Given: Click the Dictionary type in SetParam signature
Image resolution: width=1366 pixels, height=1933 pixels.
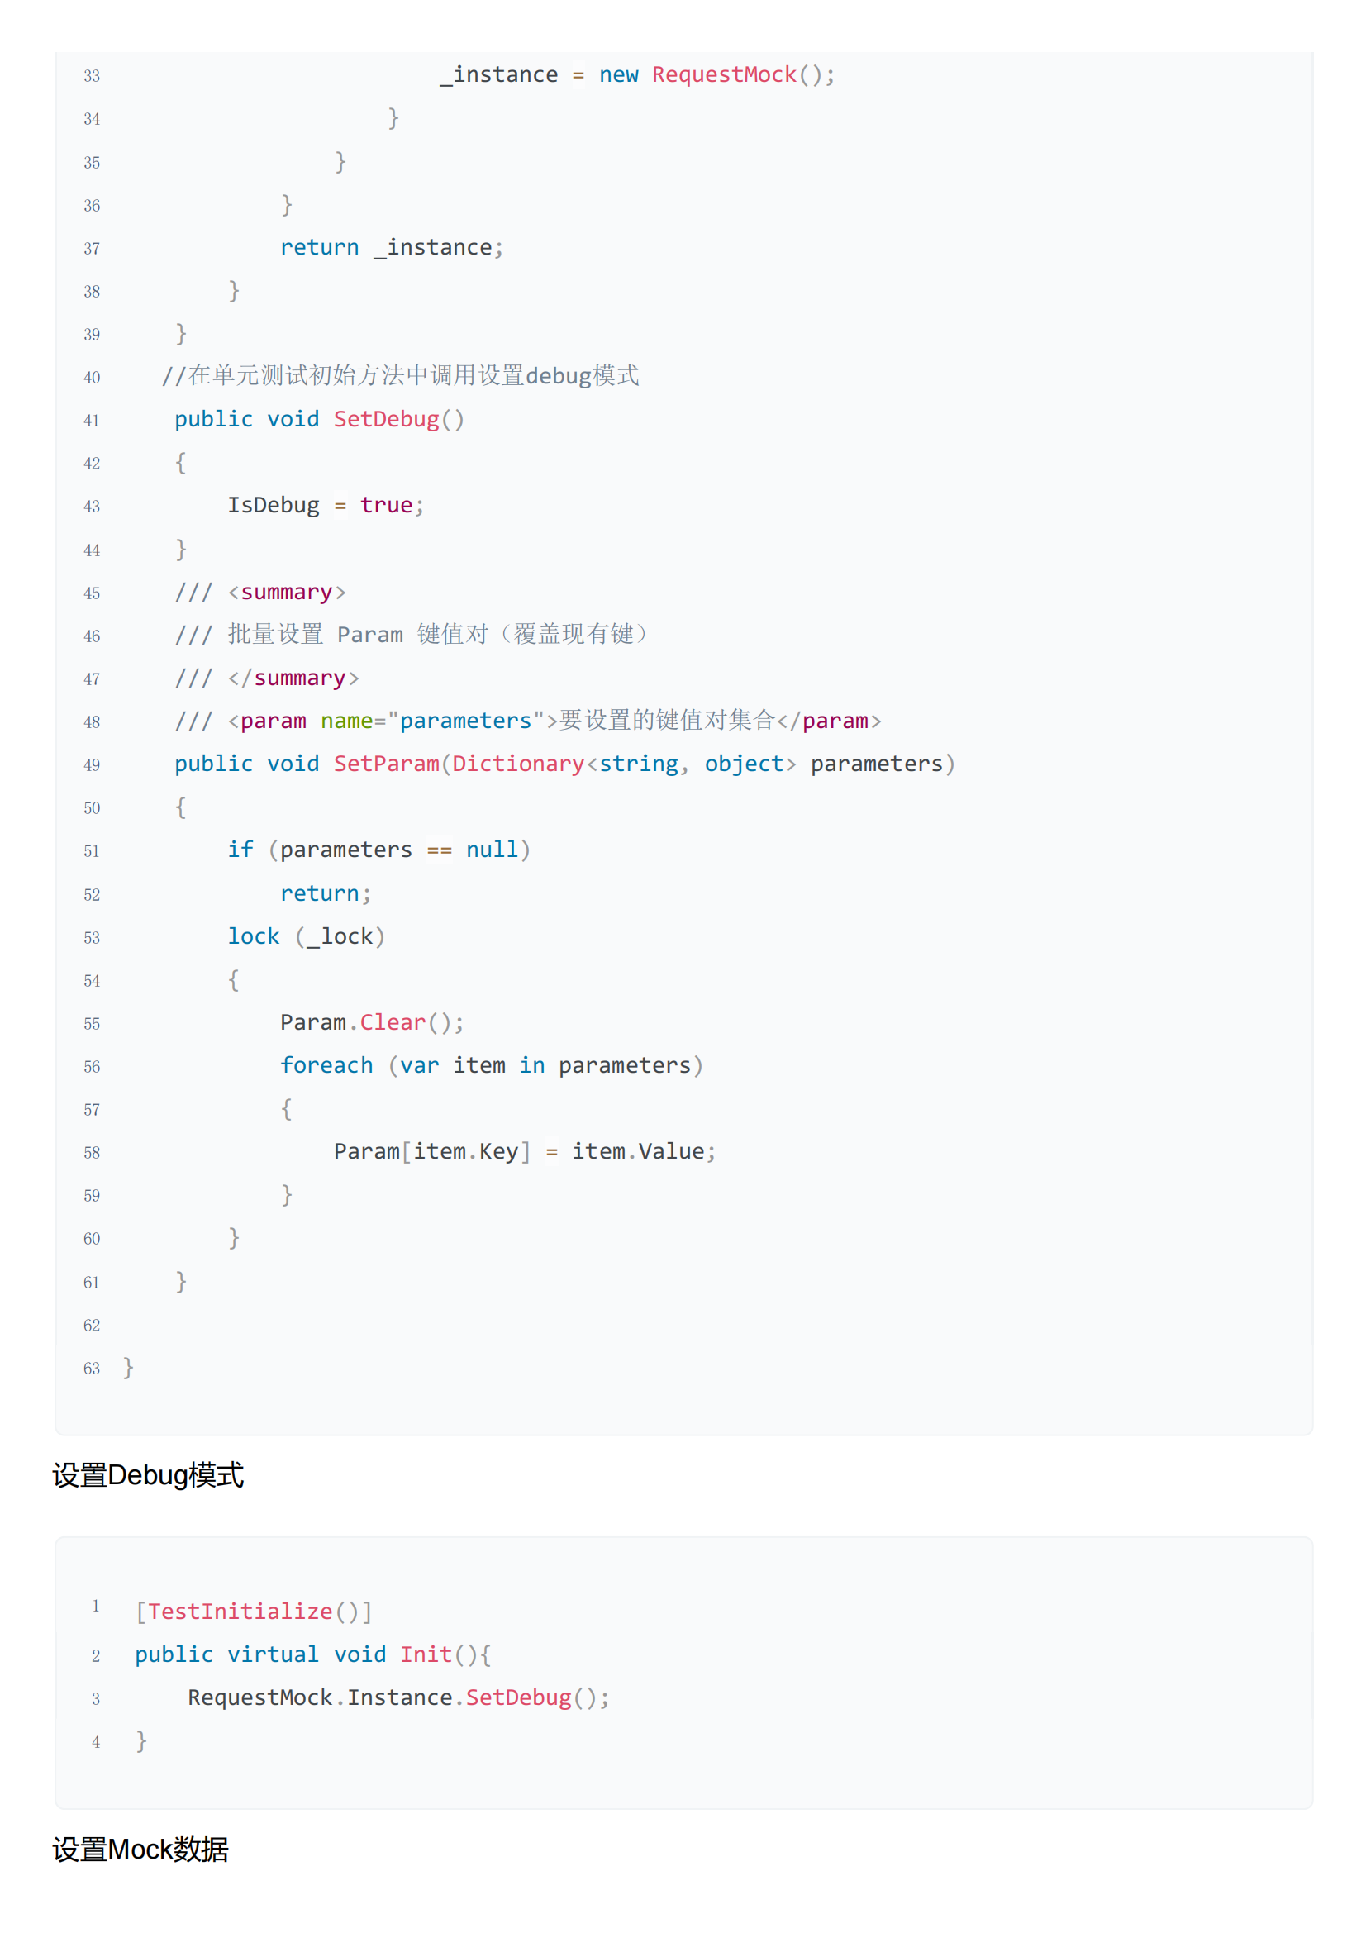Looking at the screenshot, I should (x=517, y=764).
